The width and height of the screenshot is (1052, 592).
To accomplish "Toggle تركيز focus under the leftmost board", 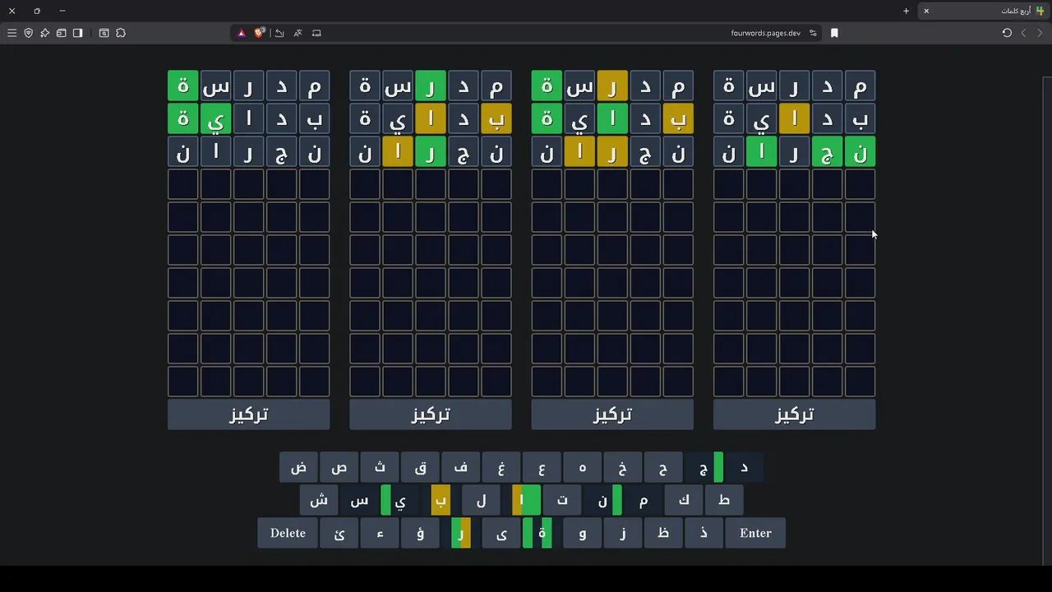I will tap(248, 414).
